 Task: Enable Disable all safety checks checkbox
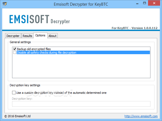(15, 53)
